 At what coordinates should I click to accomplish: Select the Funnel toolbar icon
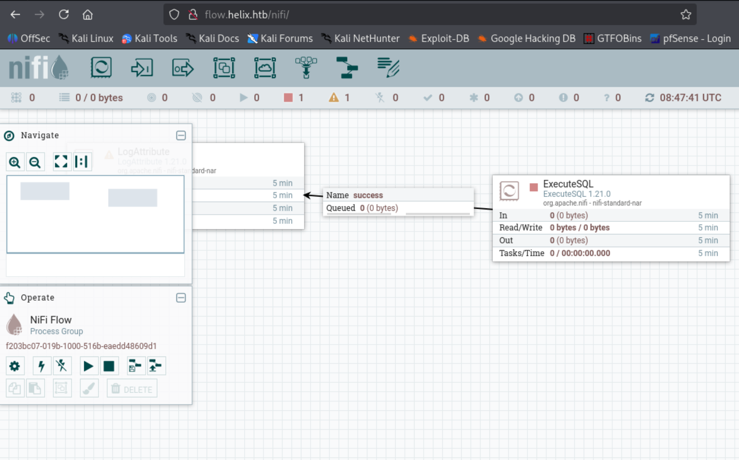point(306,68)
